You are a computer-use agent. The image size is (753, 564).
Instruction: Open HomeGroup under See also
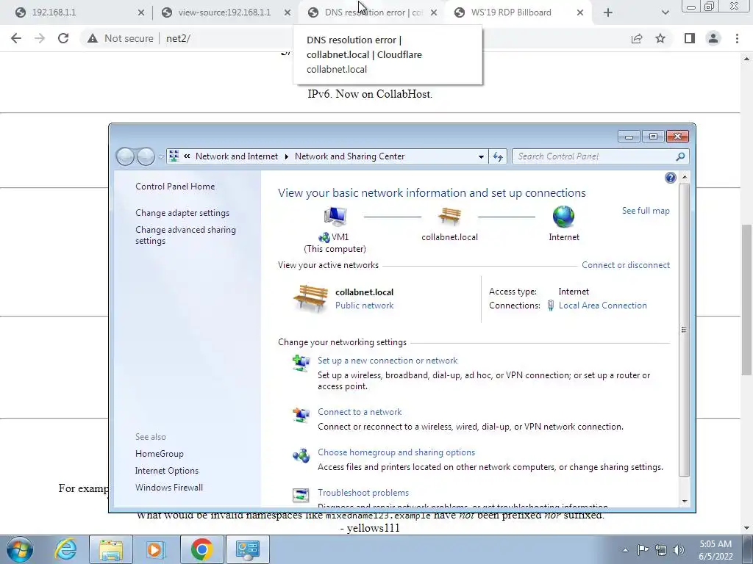(160, 454)
